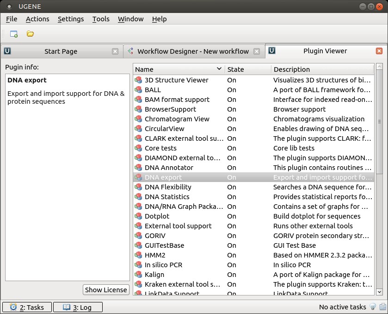Click the BAM format support plugin icon
Viewport: 388px width, 314px height.
click(x=138, y=100)
